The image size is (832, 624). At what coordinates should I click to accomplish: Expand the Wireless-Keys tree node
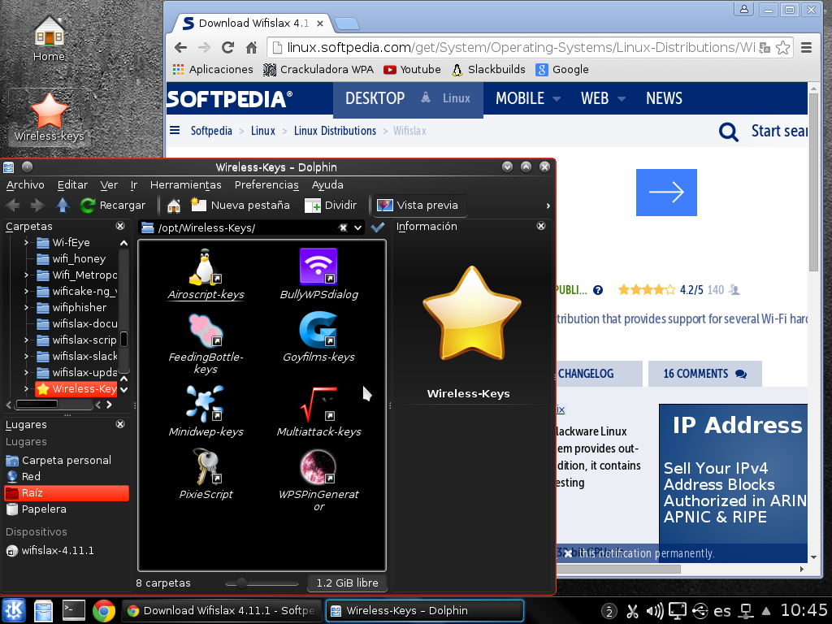26,389
